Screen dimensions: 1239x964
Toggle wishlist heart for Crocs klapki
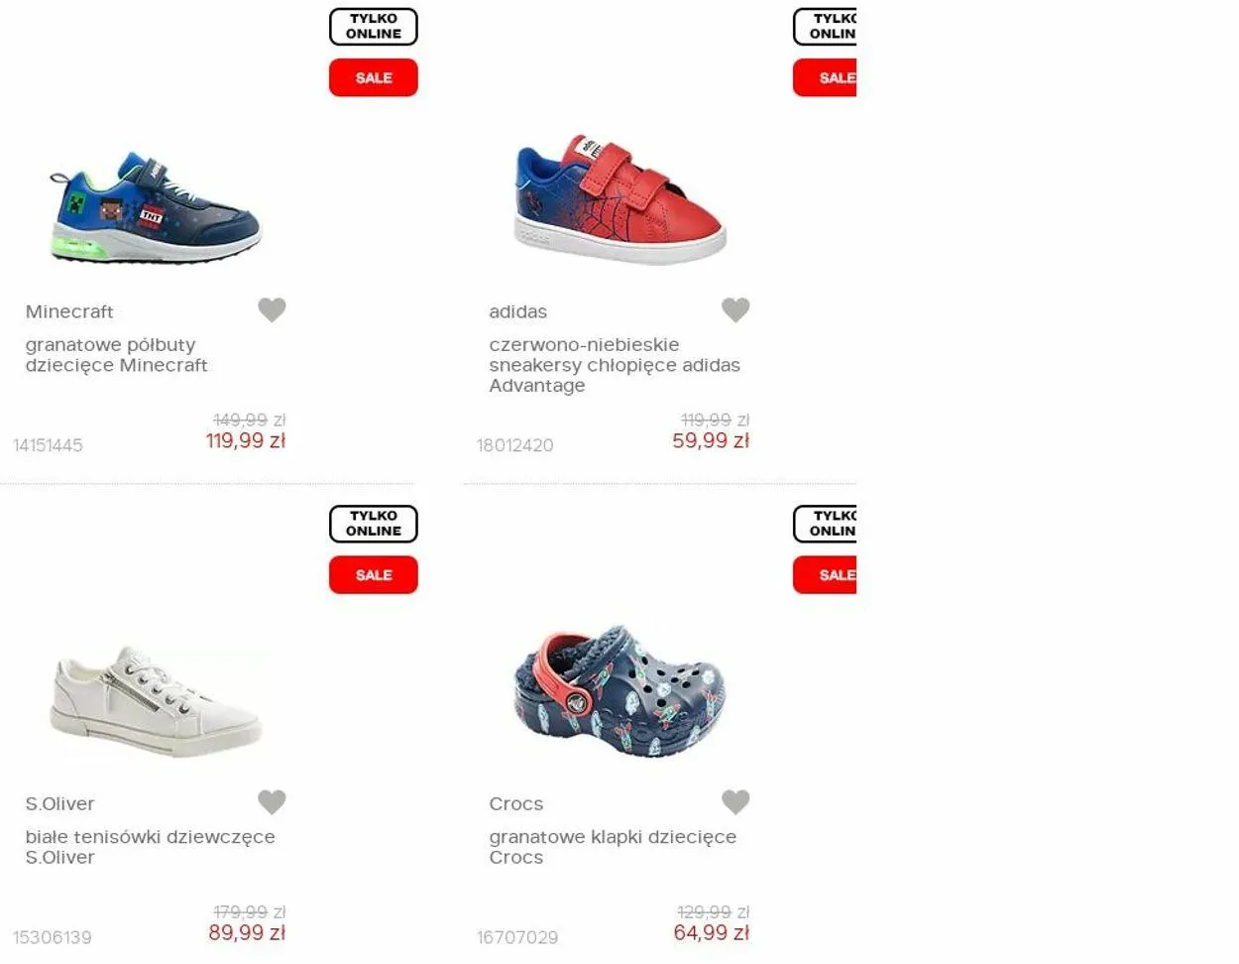(x=735, y=801)
